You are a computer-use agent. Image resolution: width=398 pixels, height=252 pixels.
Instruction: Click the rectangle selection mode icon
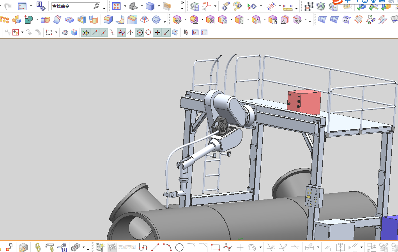[49, 32]
